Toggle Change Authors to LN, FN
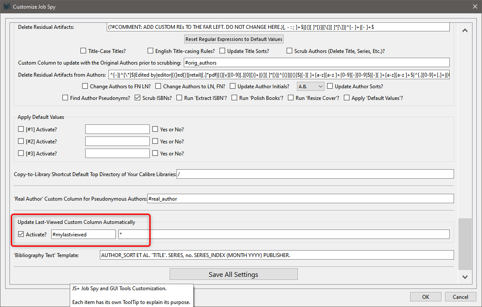The height and width of the screenshot is (307, 482). pyautogui.click(x=158, y=86)
